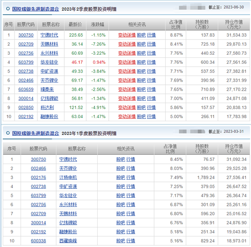
Task: Open 变动详情 for Q2 中矿资源 row
Action: pyautogui.click(x=127, y=71)
